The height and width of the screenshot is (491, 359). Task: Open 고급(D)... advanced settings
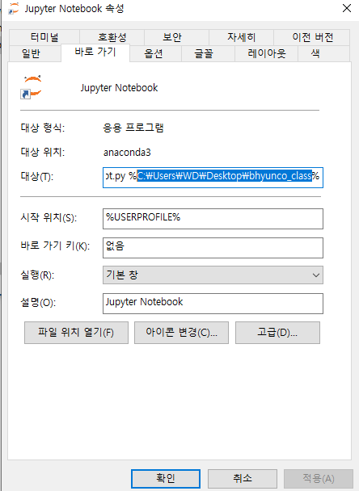[277, 333]
